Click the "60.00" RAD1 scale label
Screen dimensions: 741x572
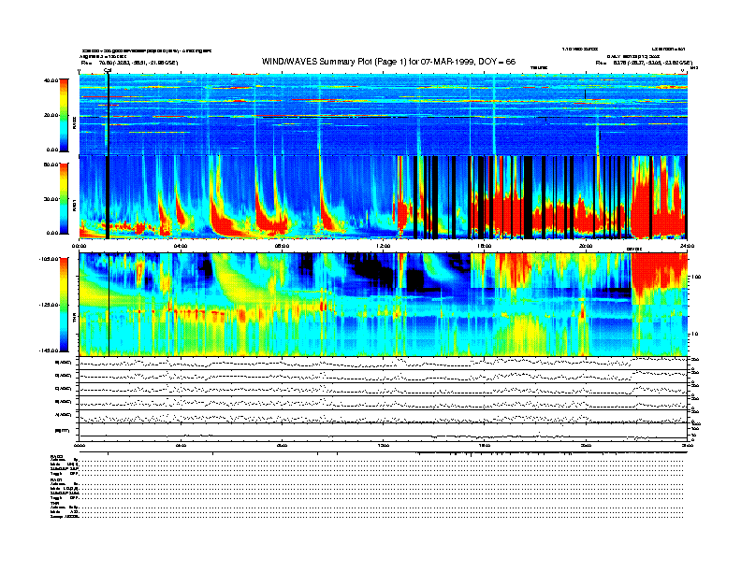pyautogui.click(x=51, y=164)
